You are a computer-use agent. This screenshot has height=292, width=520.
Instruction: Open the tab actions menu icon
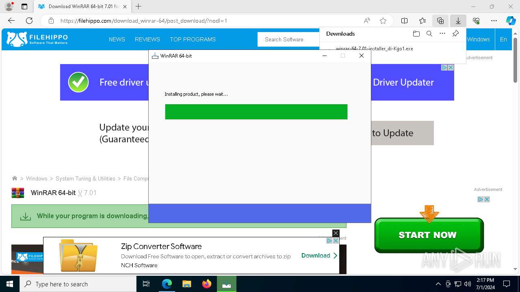click(24, 6)
